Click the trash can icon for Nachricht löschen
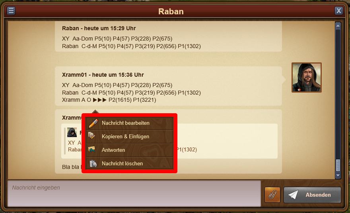This screenshot has width=350, height=213. [x=93, y=163]
